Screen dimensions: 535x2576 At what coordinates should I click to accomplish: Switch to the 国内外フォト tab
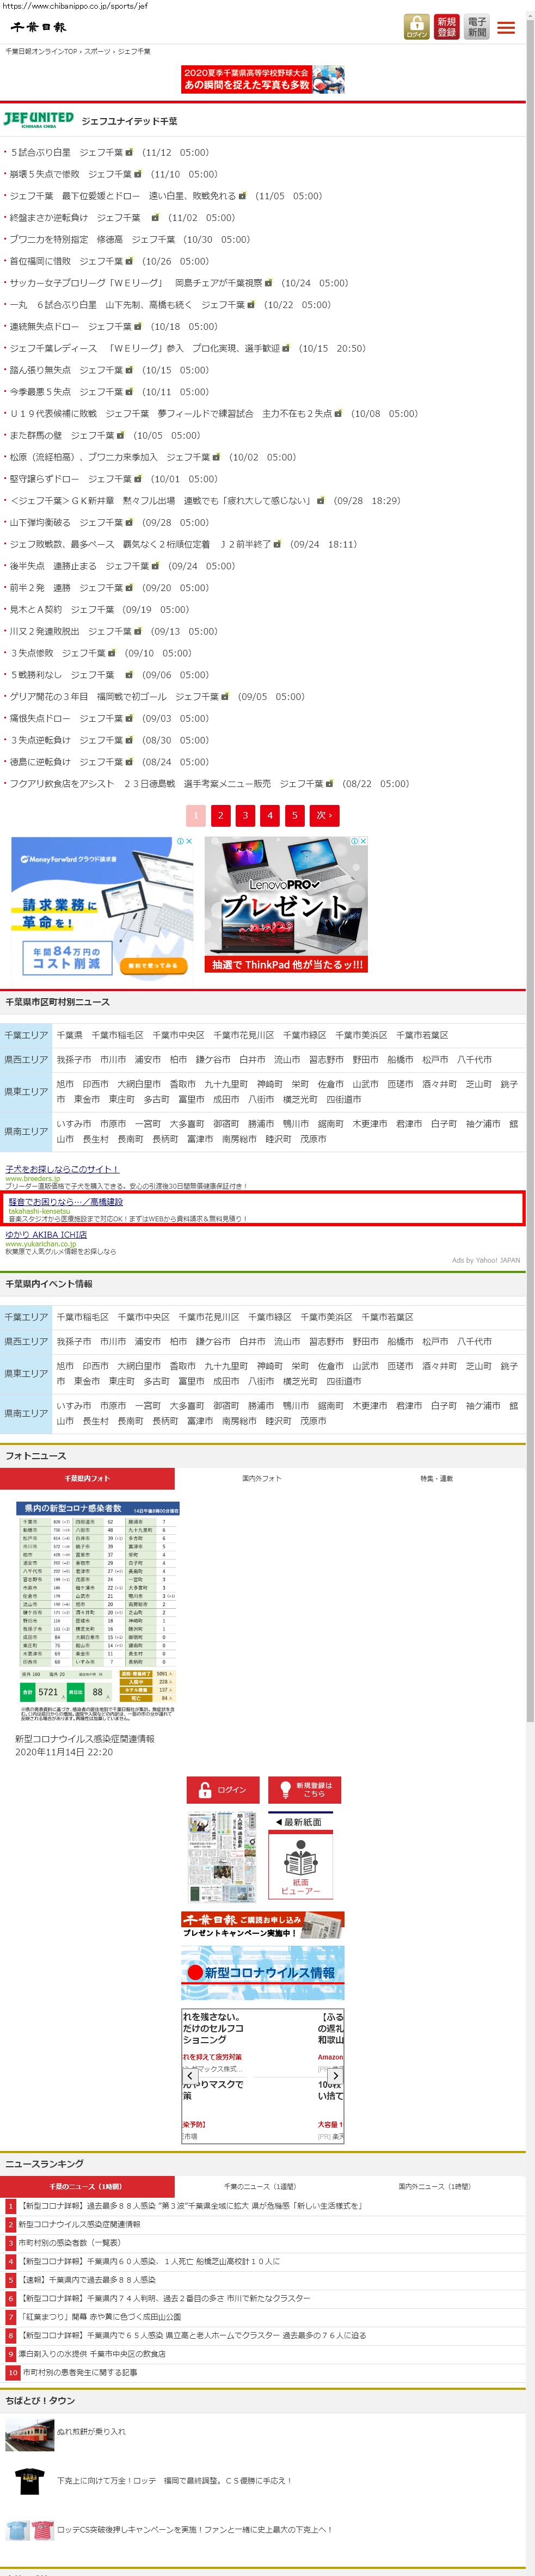(262, 1478)
